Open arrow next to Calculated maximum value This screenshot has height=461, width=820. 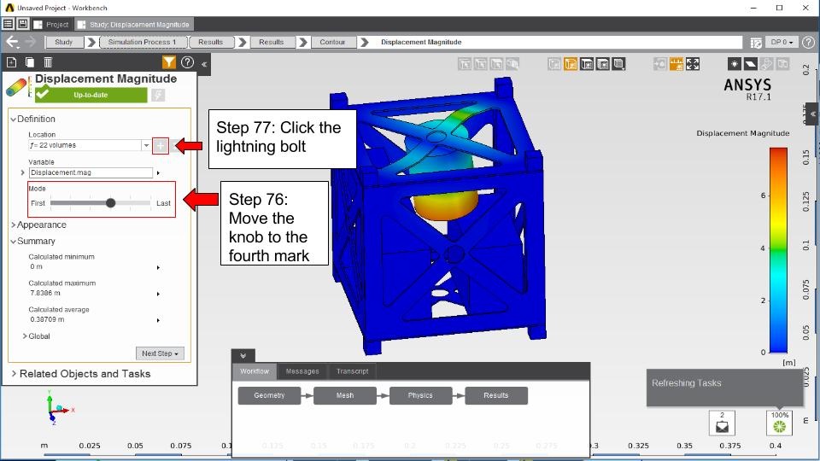[x=158, y=294]
